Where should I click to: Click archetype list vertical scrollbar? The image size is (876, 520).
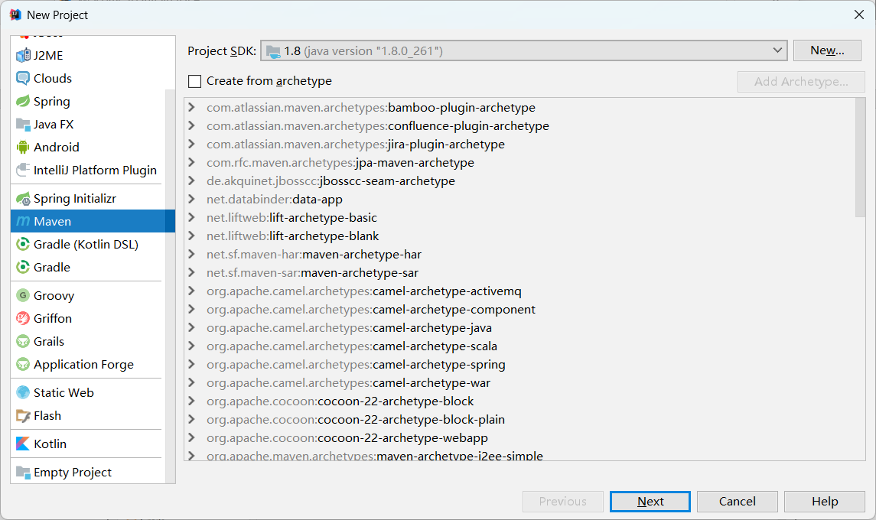click(860, 158)
